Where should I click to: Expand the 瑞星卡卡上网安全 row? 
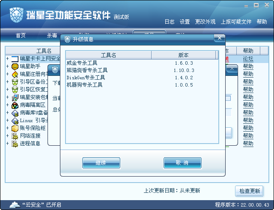[x=8, y=58]
